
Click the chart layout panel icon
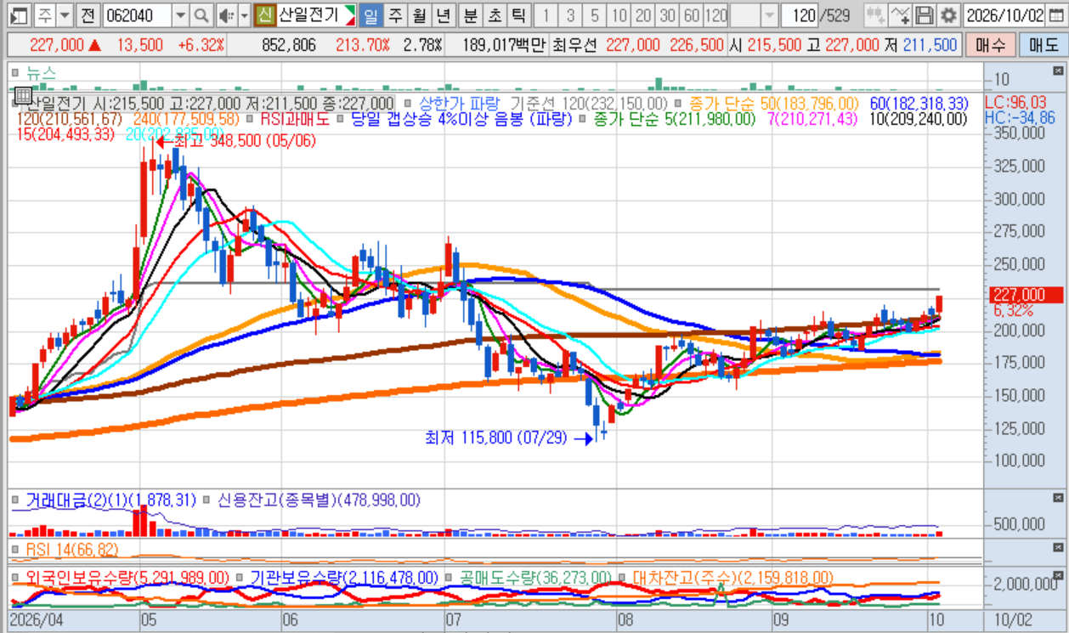tap(20, 15)
